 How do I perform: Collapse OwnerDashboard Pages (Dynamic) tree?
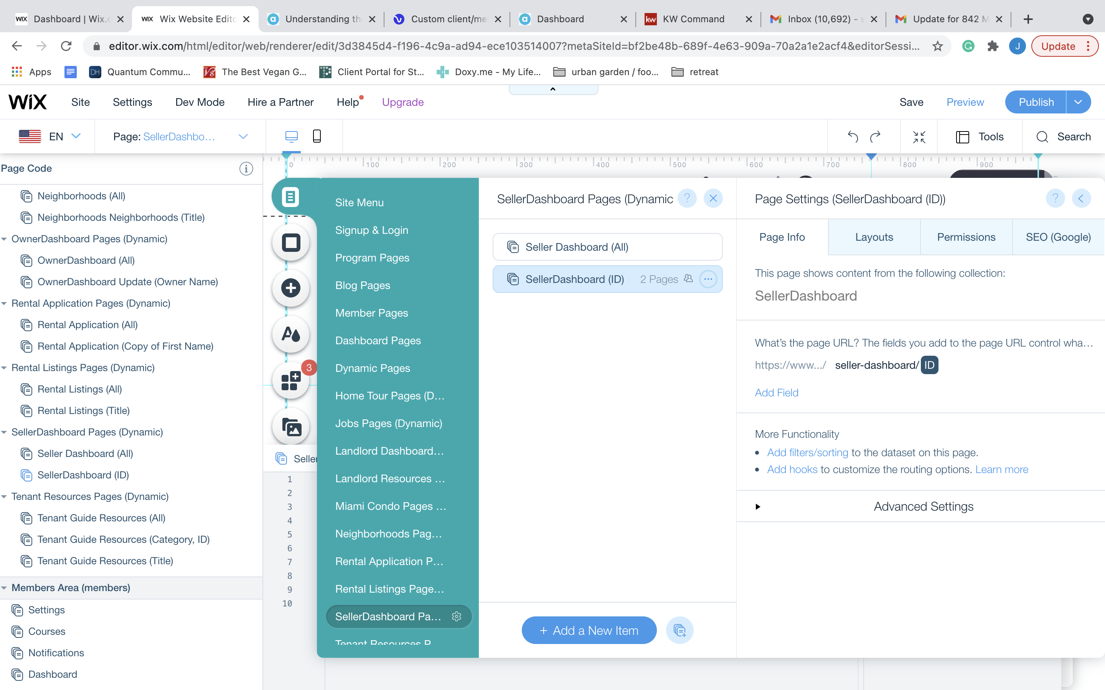(x=4, y=239)
